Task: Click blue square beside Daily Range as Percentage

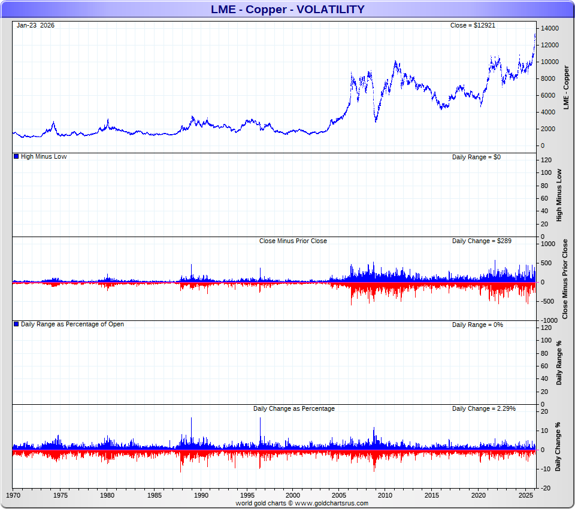Action: point(16,324)
